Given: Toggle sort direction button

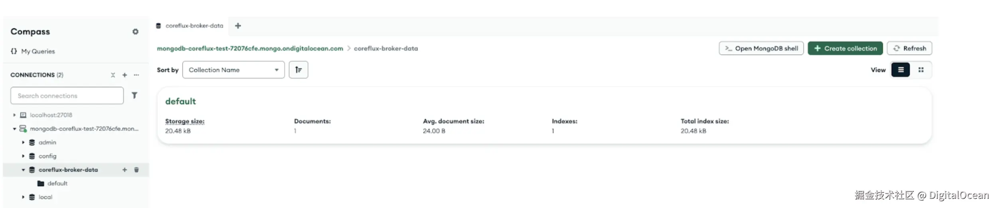Looking at the screenshot, I should click(298, 70).
